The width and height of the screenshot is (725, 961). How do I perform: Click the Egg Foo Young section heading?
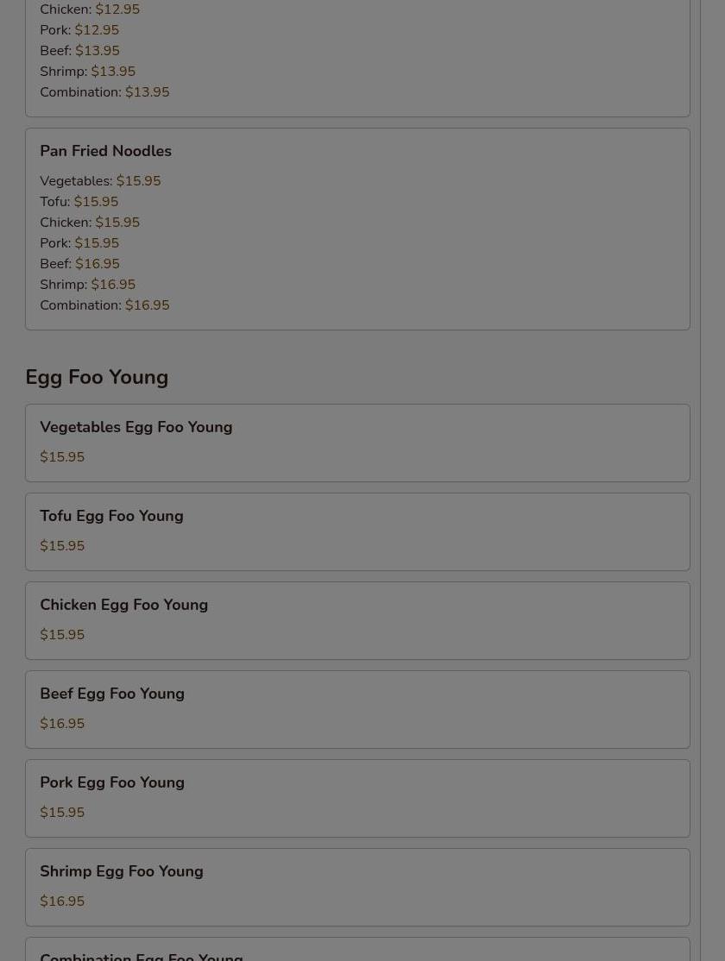pos(97,377)
